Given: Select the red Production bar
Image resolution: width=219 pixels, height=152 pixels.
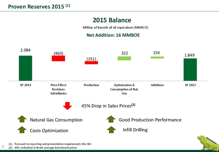Looking at the screenshot, I should (91, 63).
